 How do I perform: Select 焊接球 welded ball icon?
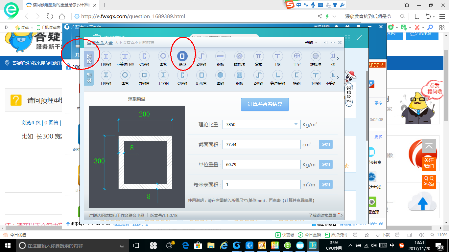tap(316, 56)
